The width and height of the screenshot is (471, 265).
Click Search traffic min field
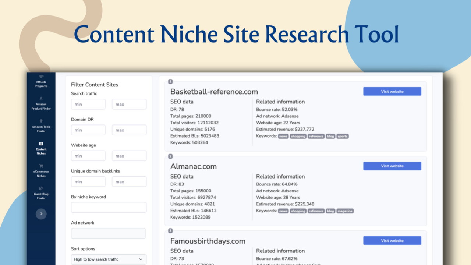click(88, 104)
